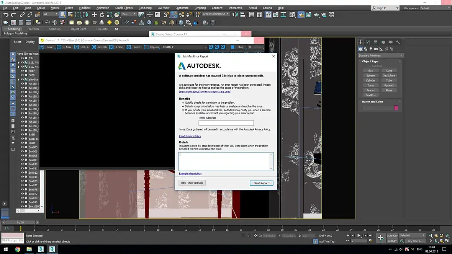
Task: Open the Standard Primitives dropdown
Action: pyautogui.click(x=380, y=55)
